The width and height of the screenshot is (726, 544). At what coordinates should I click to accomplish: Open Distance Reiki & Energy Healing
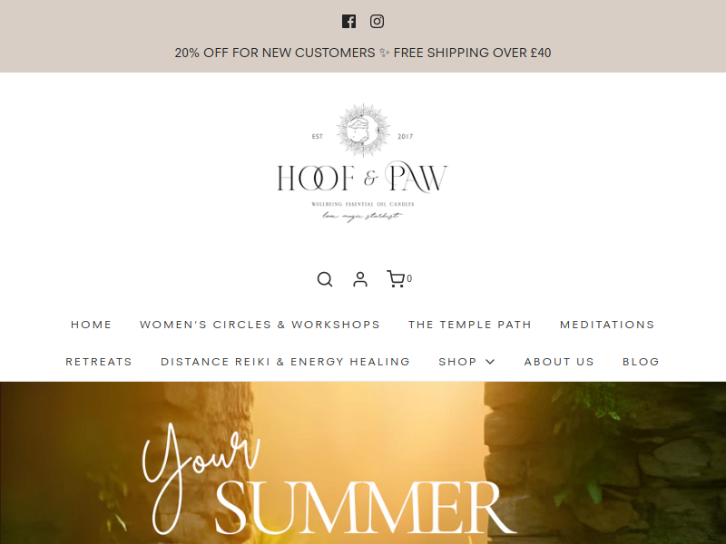tap(285, 362)
